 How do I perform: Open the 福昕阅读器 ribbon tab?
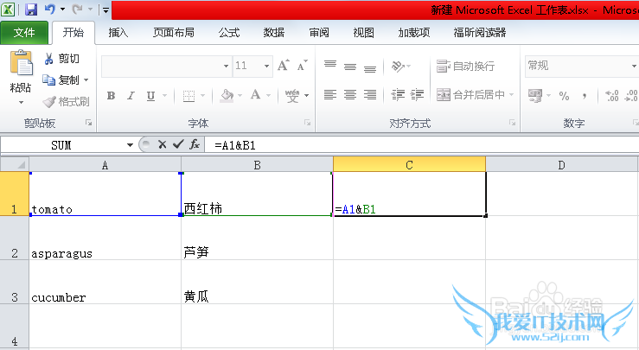click(480, 33)
